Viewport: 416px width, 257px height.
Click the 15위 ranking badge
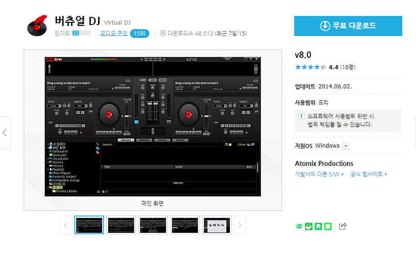140,33
